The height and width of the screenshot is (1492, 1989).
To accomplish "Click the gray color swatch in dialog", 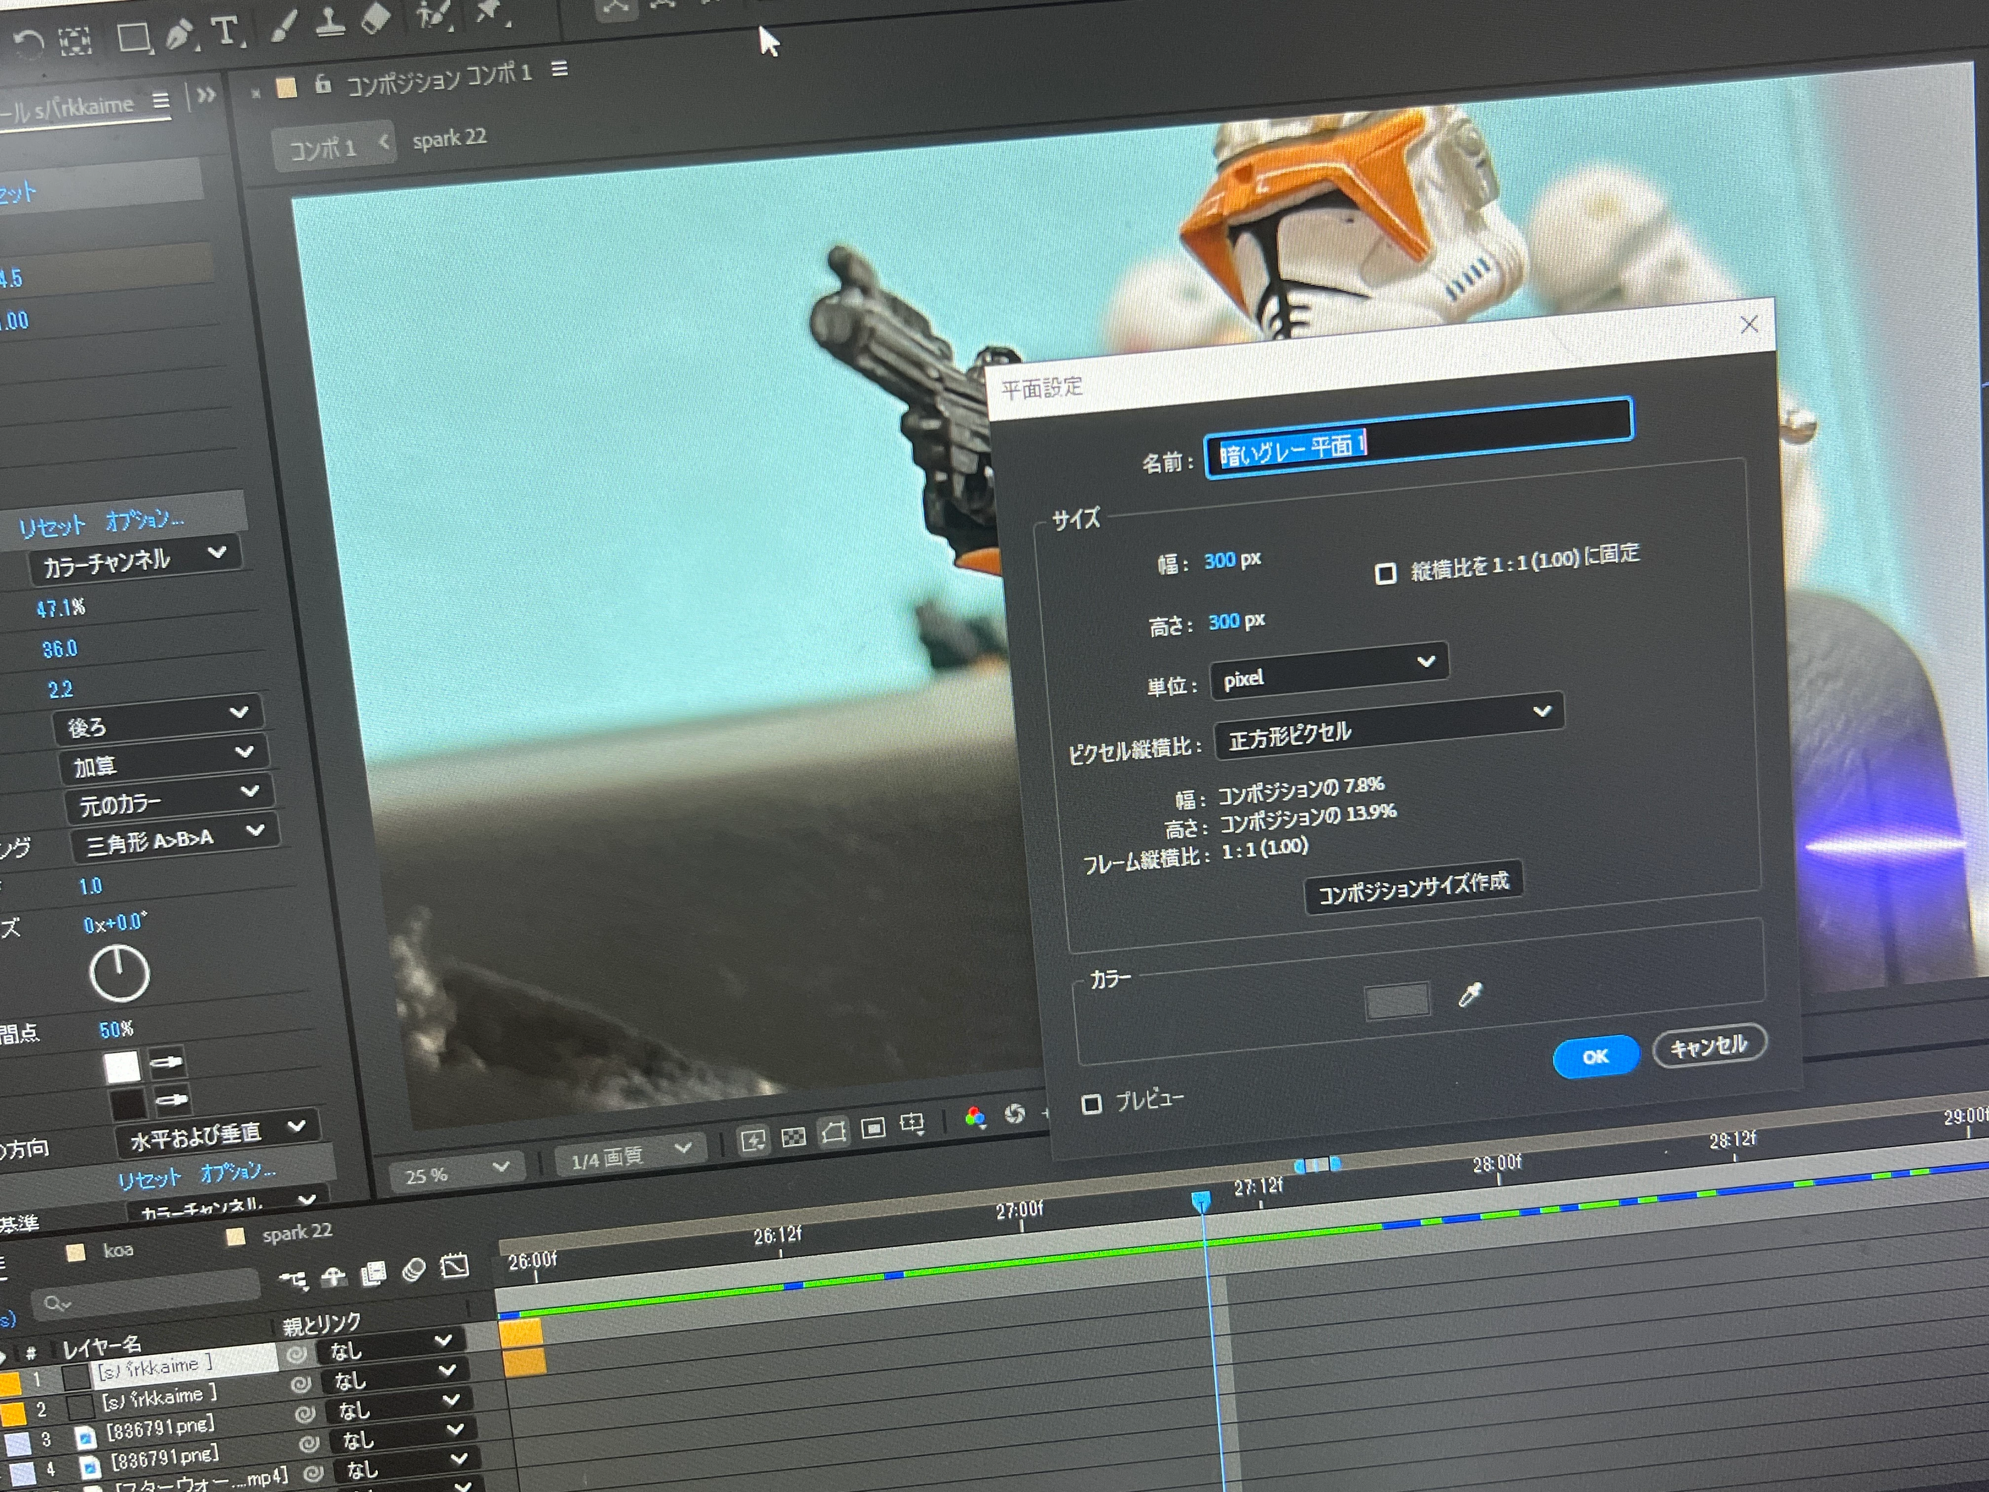I will coord(1397,1001).
